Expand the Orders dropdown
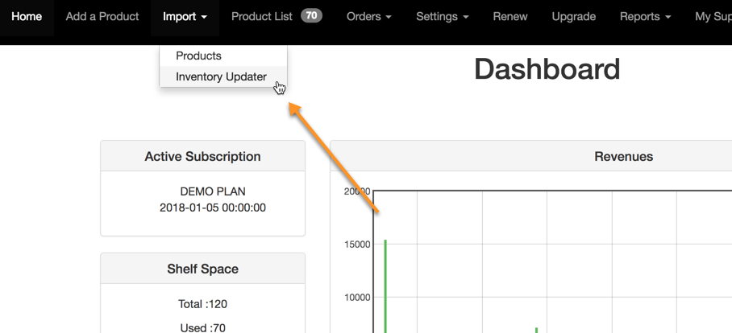The height and width of the screenshot is (333, 732). 368,17
